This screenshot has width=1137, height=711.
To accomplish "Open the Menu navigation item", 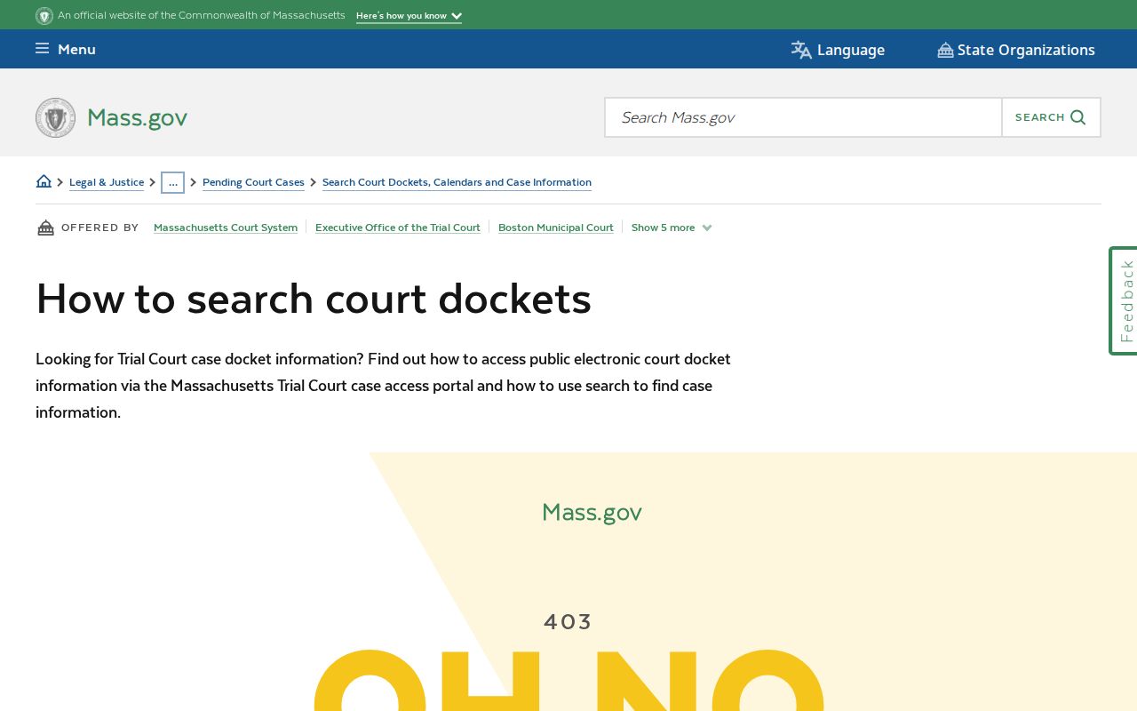I will click(x=66, y=49).
